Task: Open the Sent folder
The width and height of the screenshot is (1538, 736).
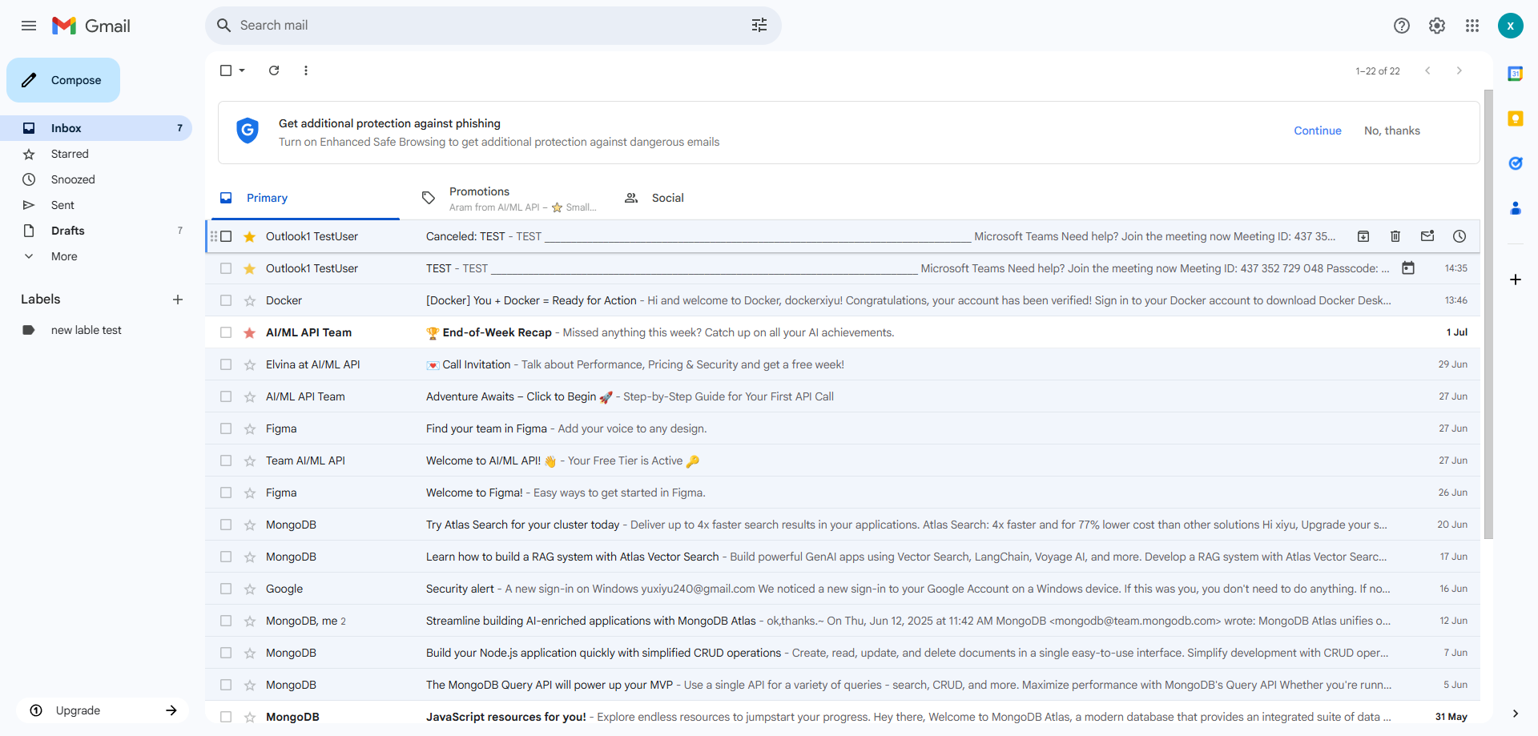Action: click(96, 205)
